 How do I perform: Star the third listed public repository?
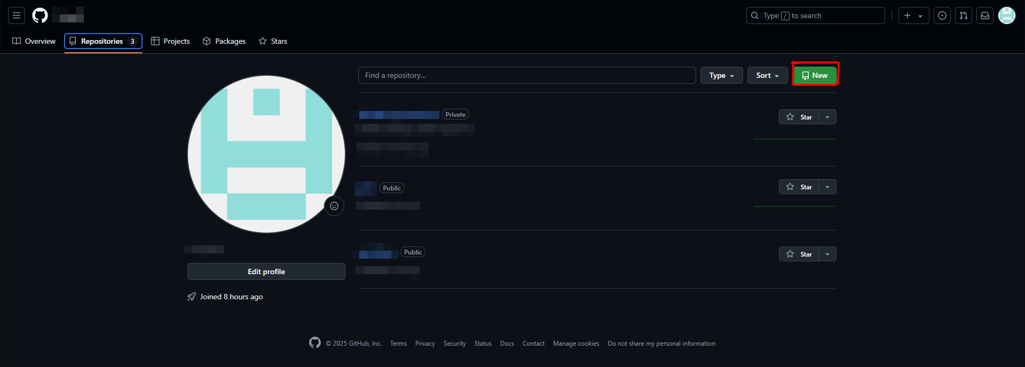click(x=799, y=254)
